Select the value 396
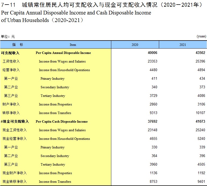The height and width of the screenshot is (186, 207). [x=202, y=156]
